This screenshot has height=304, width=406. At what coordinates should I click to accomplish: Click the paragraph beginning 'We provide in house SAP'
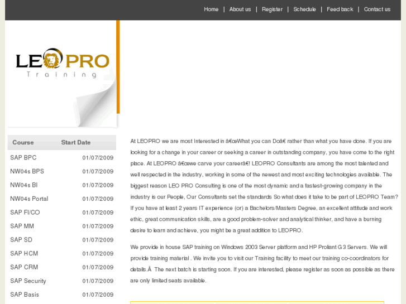(x=262, y=264)
